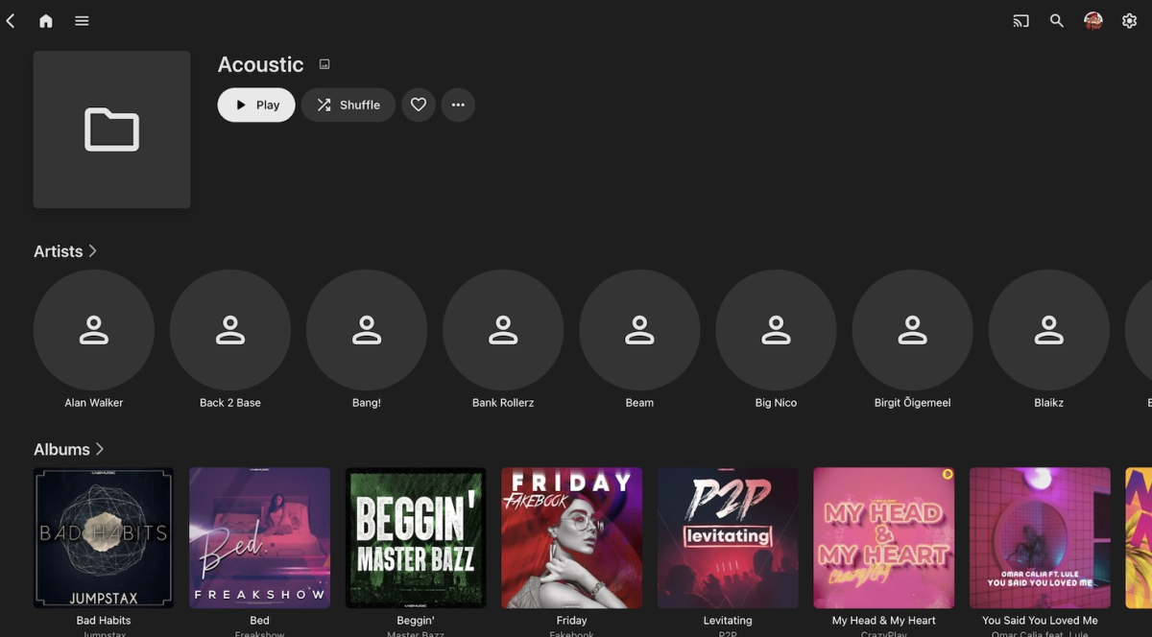Click the Levitating album title
The image size is (1152, 637).
[728, 621]
